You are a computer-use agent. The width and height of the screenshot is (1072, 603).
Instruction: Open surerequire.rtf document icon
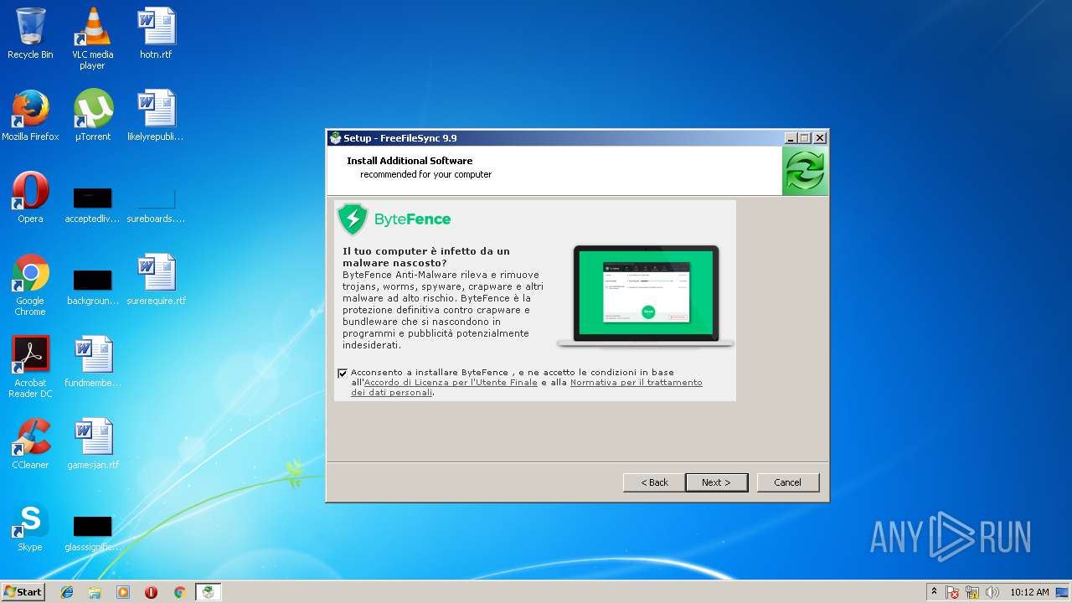(x=156, y=280)
